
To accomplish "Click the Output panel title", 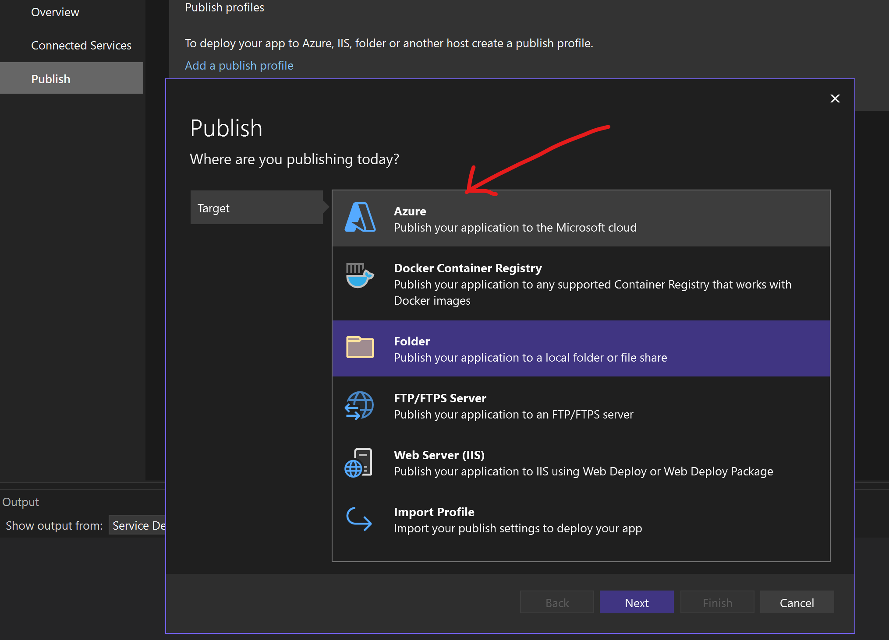I will coord(21,502).
